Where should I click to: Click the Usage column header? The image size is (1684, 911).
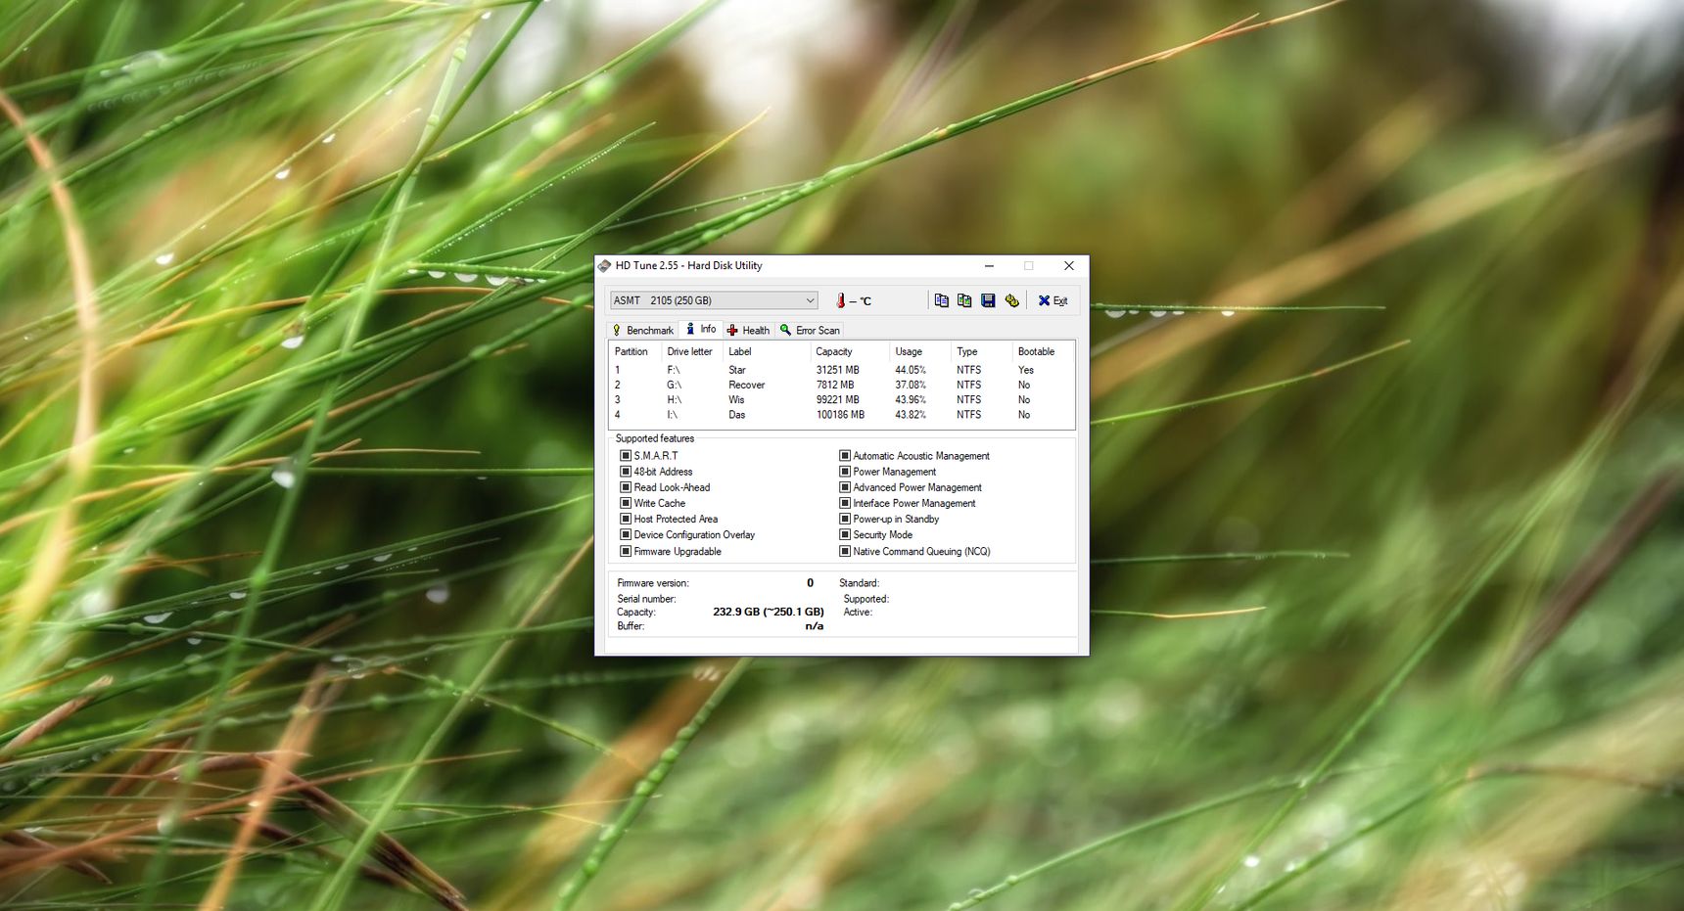[920, 351]
